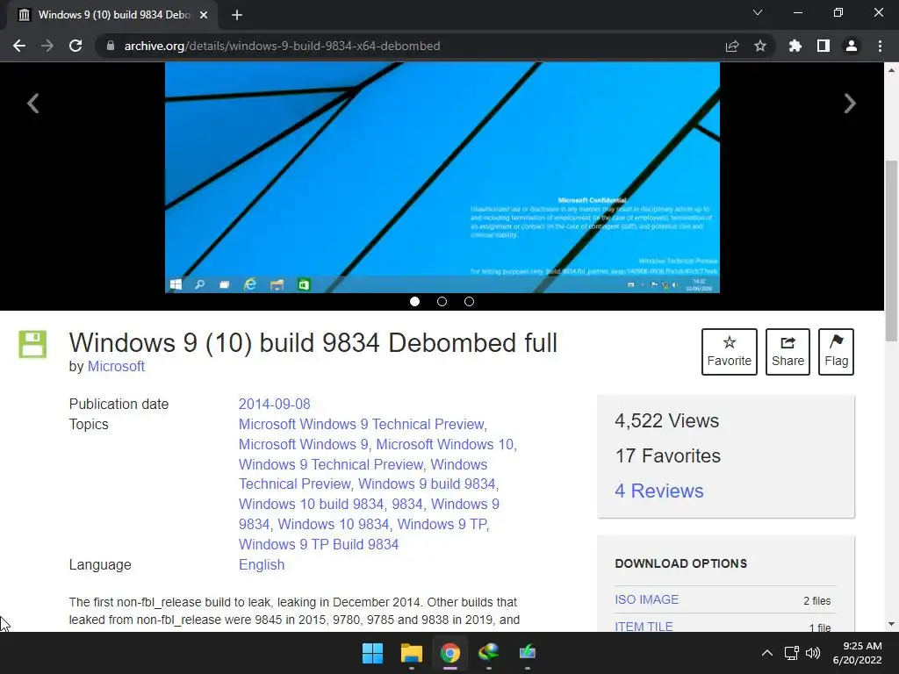
Task: Select first carousel dot
Action: (414, 302)
